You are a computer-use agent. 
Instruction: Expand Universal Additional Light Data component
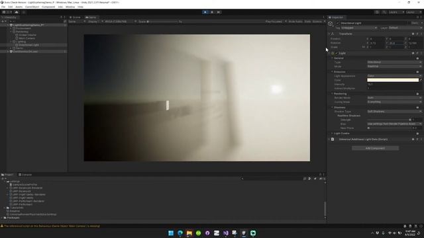330,139
